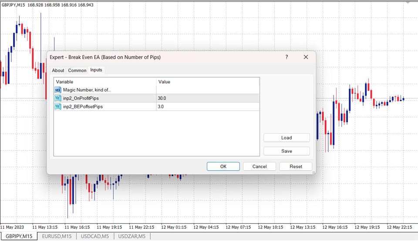
Task: Open the USDCAD,M5 chart tab
Action: (x=95, y=236)
